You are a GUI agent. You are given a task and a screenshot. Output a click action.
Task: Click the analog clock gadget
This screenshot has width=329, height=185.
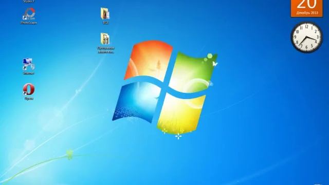tap(306, 38)
